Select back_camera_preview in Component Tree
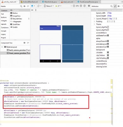The image size is (123, 127). 18,50
